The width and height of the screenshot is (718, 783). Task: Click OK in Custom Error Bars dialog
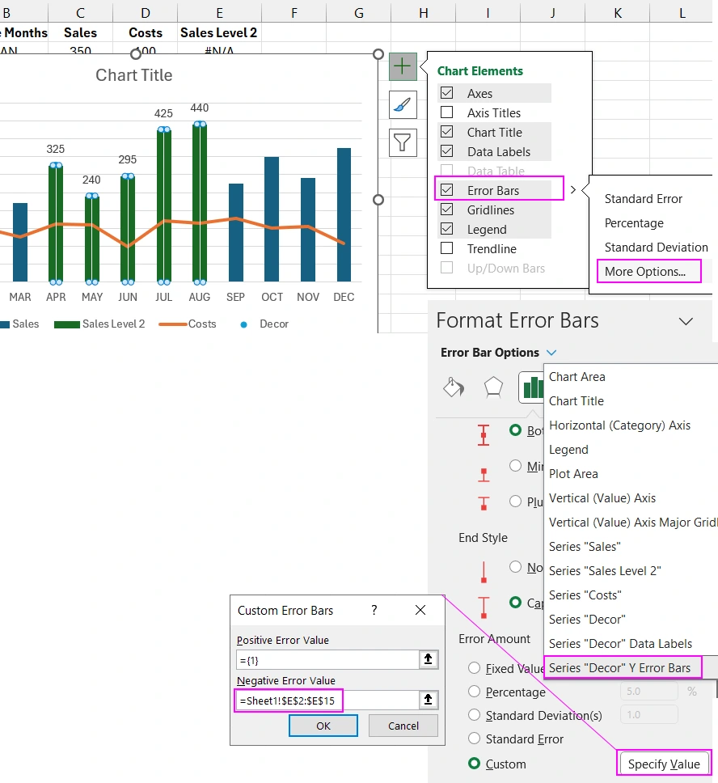pos(323,726)
